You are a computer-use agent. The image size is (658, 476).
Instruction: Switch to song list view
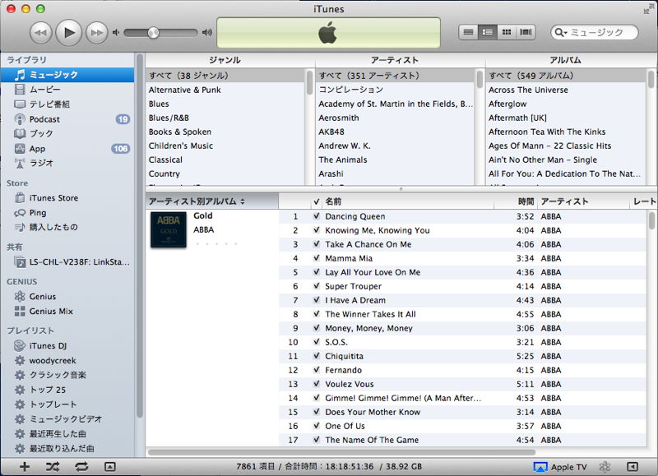tap(468, 32)
